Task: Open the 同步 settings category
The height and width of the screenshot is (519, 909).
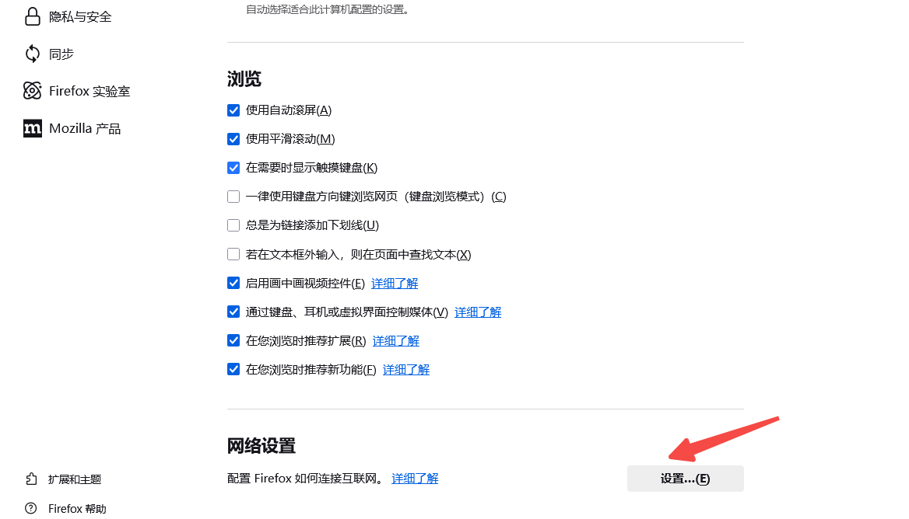Action: tap(61, 54)
